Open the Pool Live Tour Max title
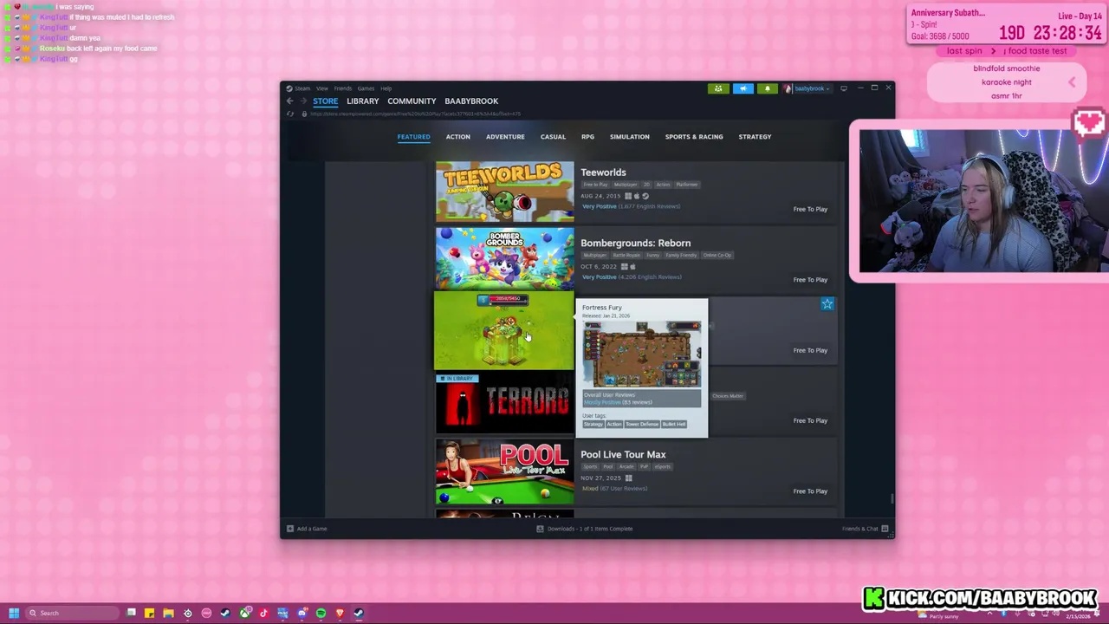 click(x=623, y=455)
